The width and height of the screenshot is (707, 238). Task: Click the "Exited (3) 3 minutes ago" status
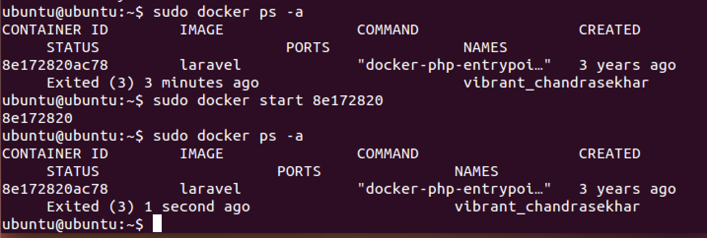152,83
